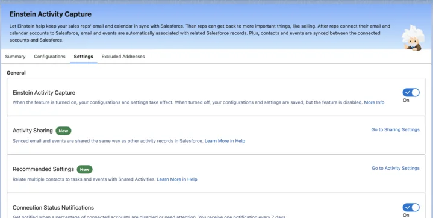
Task: Click the Connection Status Notifications heading
Action: (x=53, y=208)
